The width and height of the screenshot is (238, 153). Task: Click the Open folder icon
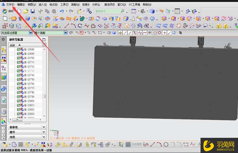tap(26, 11)
